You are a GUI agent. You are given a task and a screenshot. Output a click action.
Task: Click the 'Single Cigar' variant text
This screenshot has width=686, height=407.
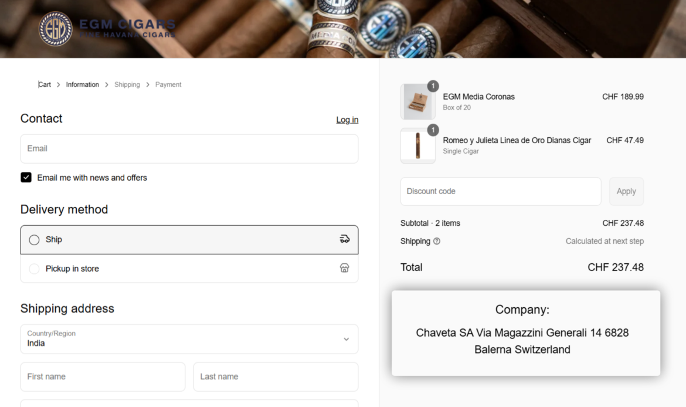(x=461, y=151)
